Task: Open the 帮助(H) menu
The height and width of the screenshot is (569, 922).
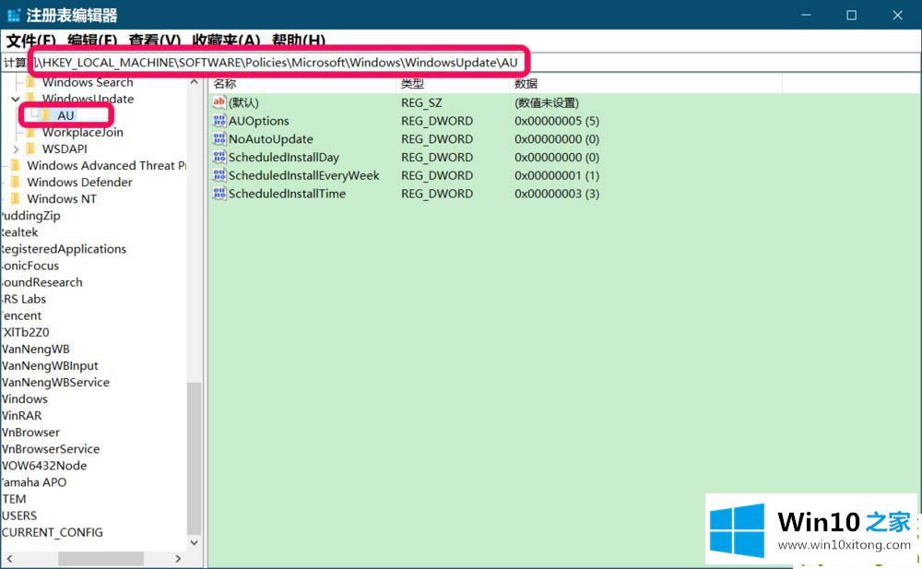Action: (x=299, y=41)
